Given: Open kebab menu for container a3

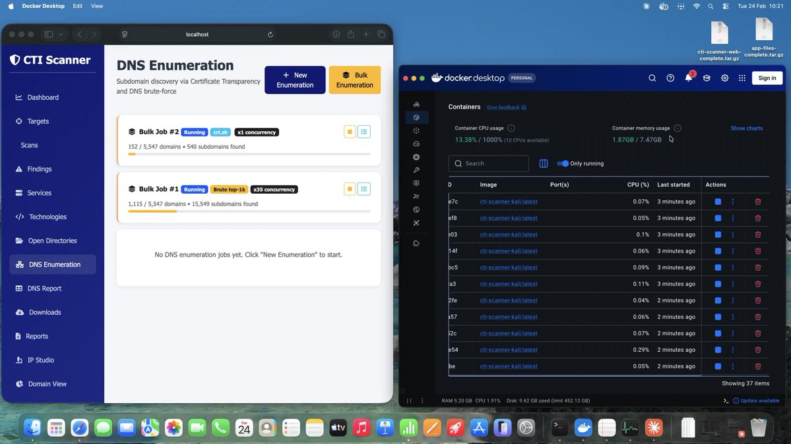Looking at the screenshot, I should (x=733, y=284).
